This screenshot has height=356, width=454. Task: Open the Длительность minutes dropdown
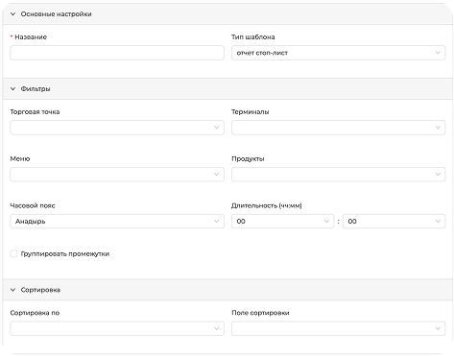[394, 222]
